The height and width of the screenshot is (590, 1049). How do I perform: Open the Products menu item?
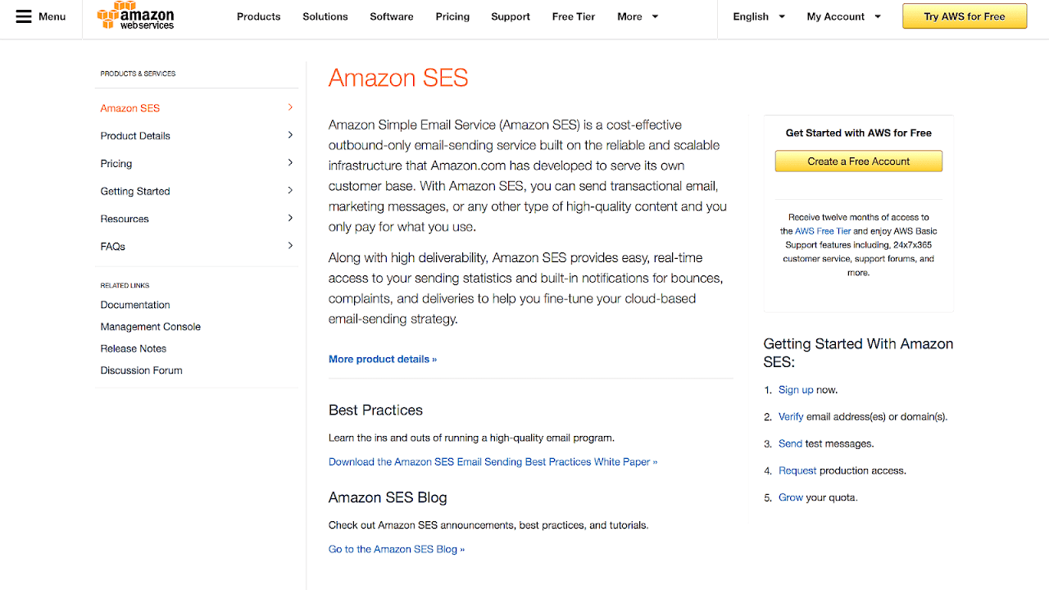coord(258,16)
